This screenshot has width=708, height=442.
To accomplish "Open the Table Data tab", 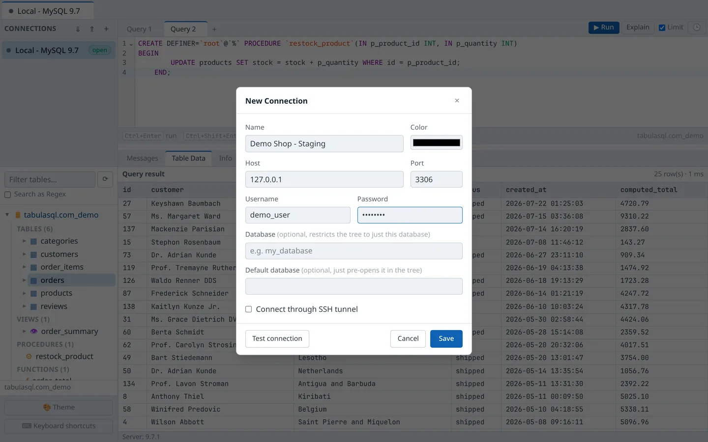I will click(x=188, y=158).
